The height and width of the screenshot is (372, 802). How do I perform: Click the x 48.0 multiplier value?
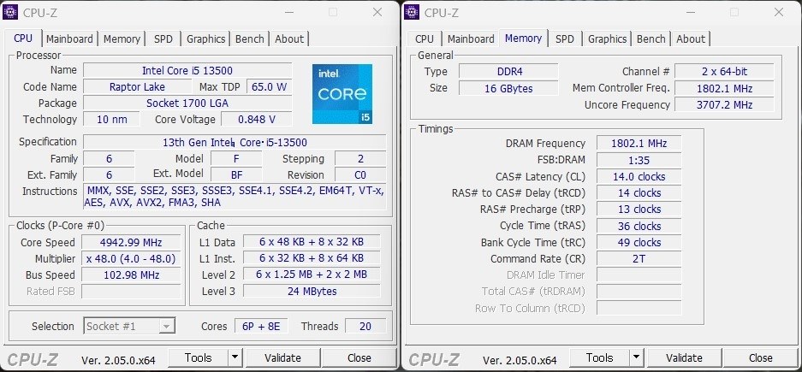[132, 258]
